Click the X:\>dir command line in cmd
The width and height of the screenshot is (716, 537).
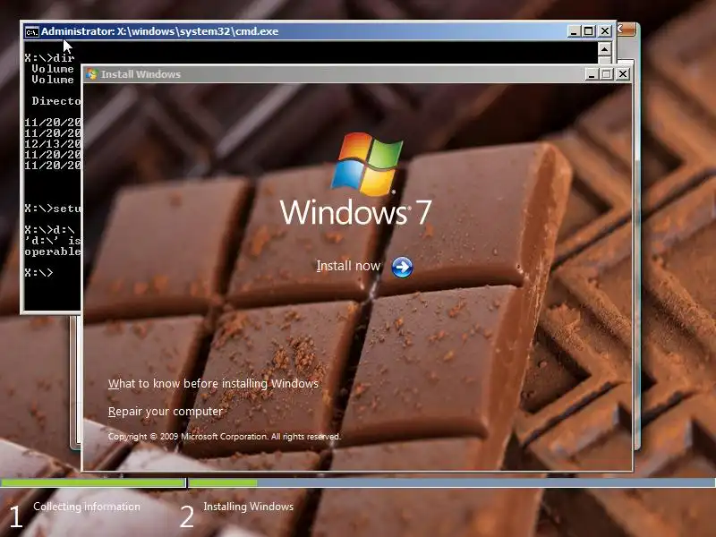click(x=49, y=58)
